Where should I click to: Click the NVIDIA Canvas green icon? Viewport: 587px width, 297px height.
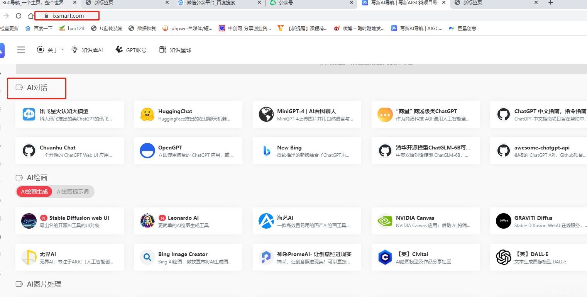coord(385,221)
